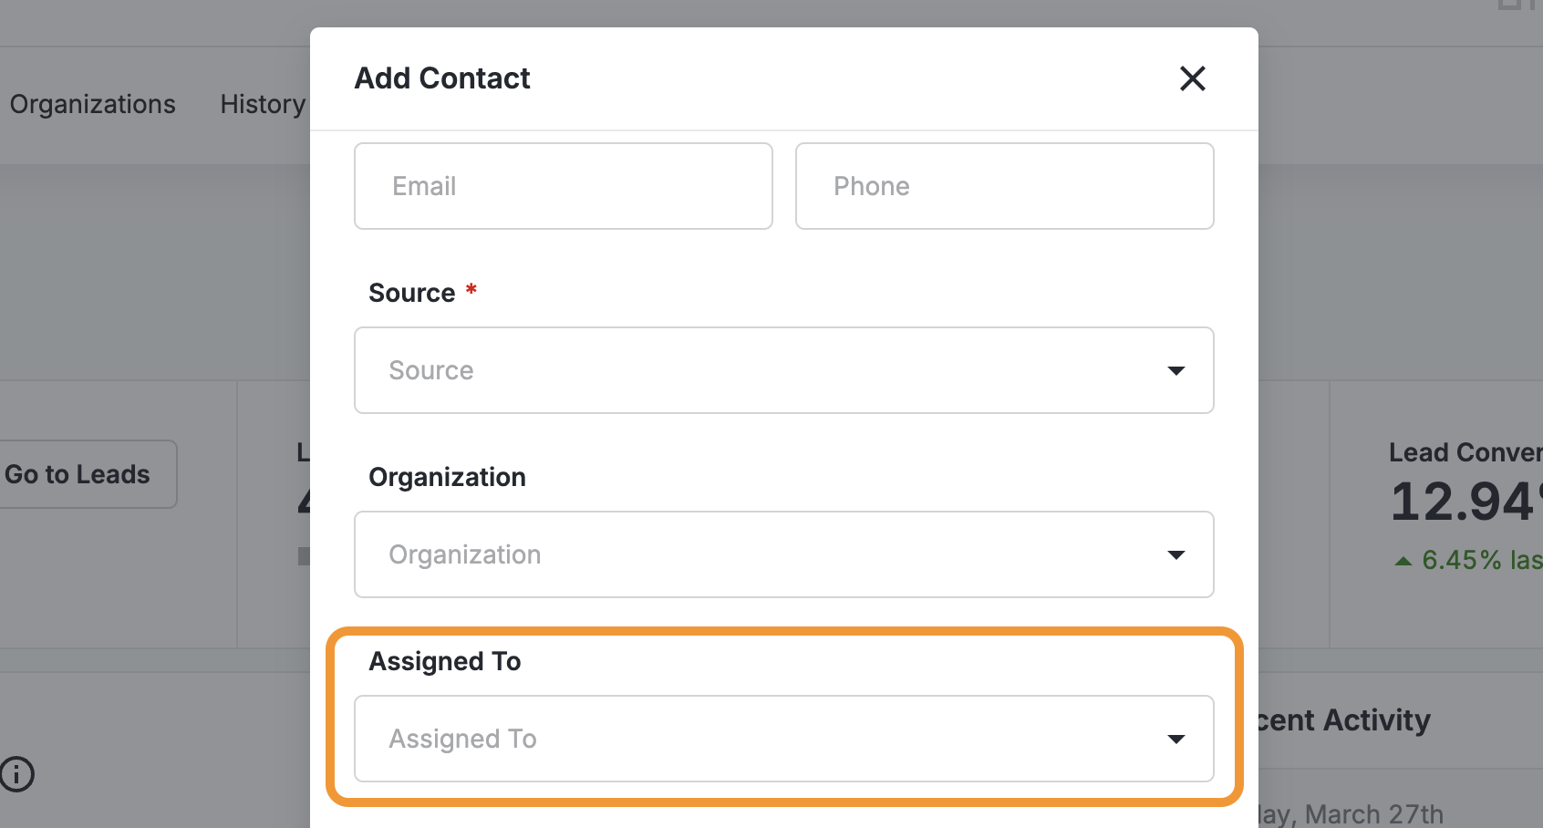Image resolution: width=1543 pixels, height=828 pixels.
Task: Click the Assigned To caret arrow
Action: coord(1176,739)
